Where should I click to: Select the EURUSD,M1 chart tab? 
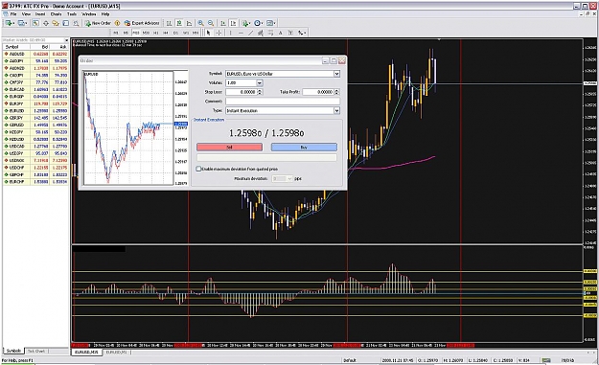tap(116, 352)
